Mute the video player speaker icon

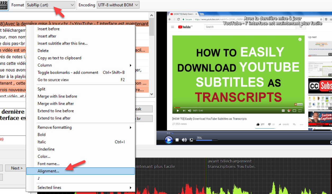[184, 140]
